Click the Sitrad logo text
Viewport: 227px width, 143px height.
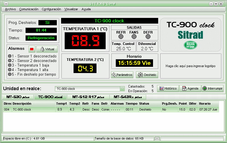190,35
